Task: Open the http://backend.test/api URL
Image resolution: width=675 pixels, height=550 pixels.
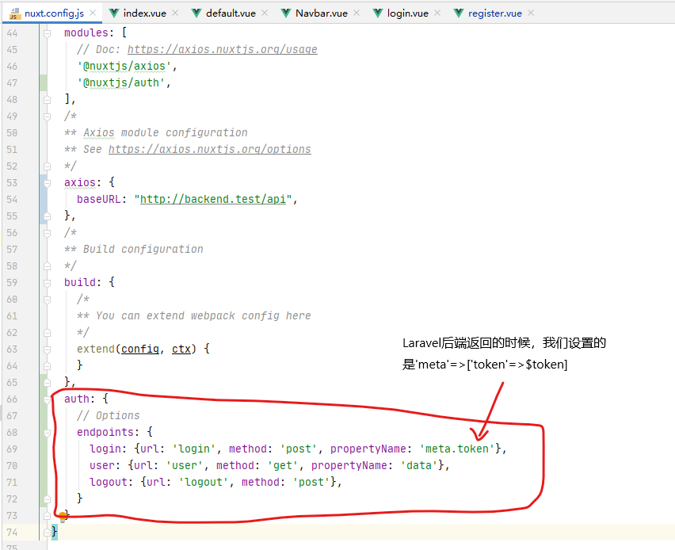Action: [213, 200]
